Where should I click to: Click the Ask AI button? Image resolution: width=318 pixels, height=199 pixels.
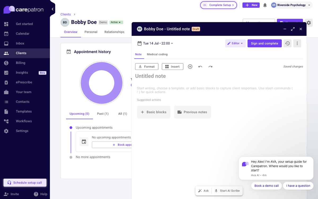pyautogui.click(x=204, y=191)
